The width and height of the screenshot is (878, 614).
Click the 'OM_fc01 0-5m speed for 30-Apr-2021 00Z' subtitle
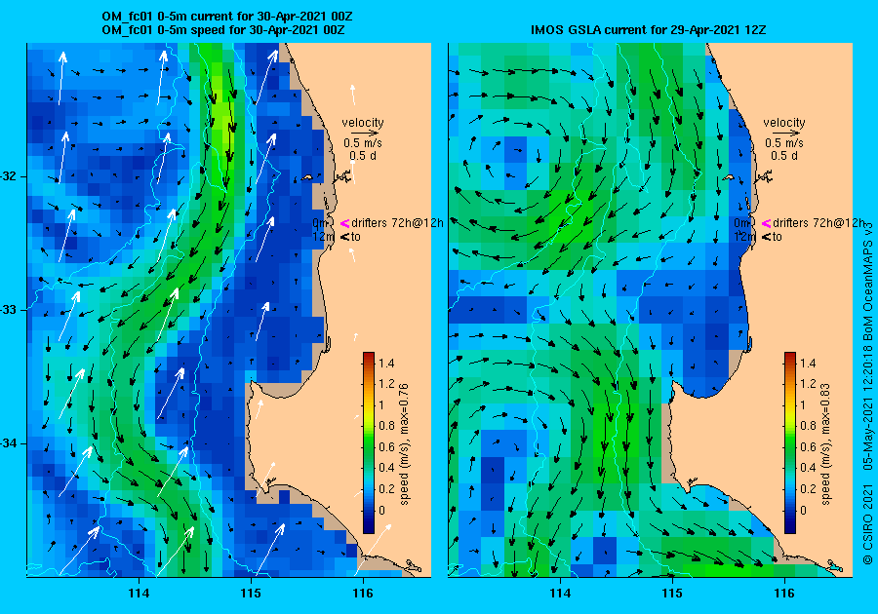coord(222,30)
